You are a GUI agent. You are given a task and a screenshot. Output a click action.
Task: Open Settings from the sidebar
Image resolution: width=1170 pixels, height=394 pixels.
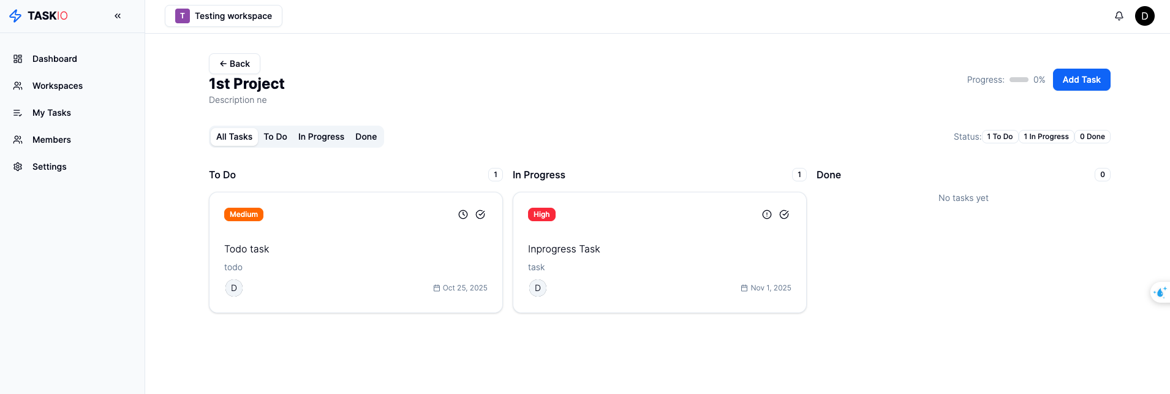pos(72,167)
